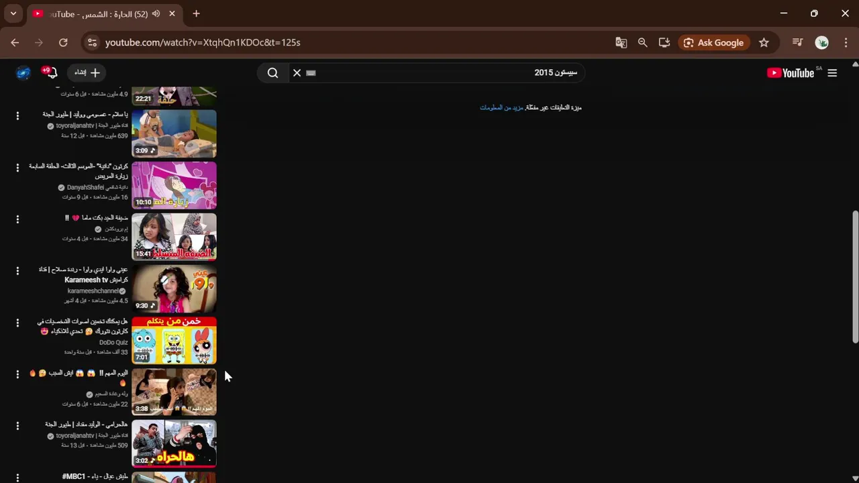Open options menu for the 15:41 video

pyautogui.click(x=17, y=219)
